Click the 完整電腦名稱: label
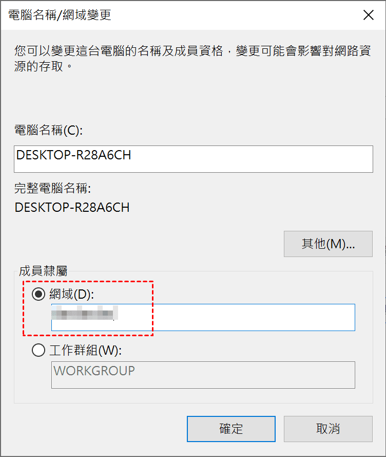This screenshot has width=386, height=457. tap(53, 189)
